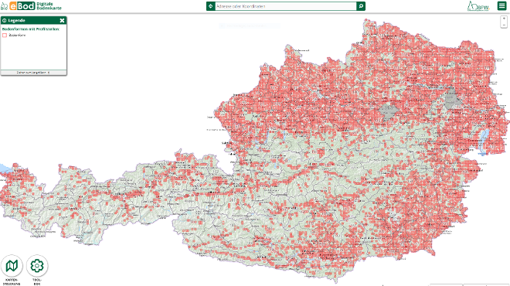Viewport: 510px width, 286px height.
Task: Zoom in with the plus button
Action: pyautogui.click(x=504, y=19)
